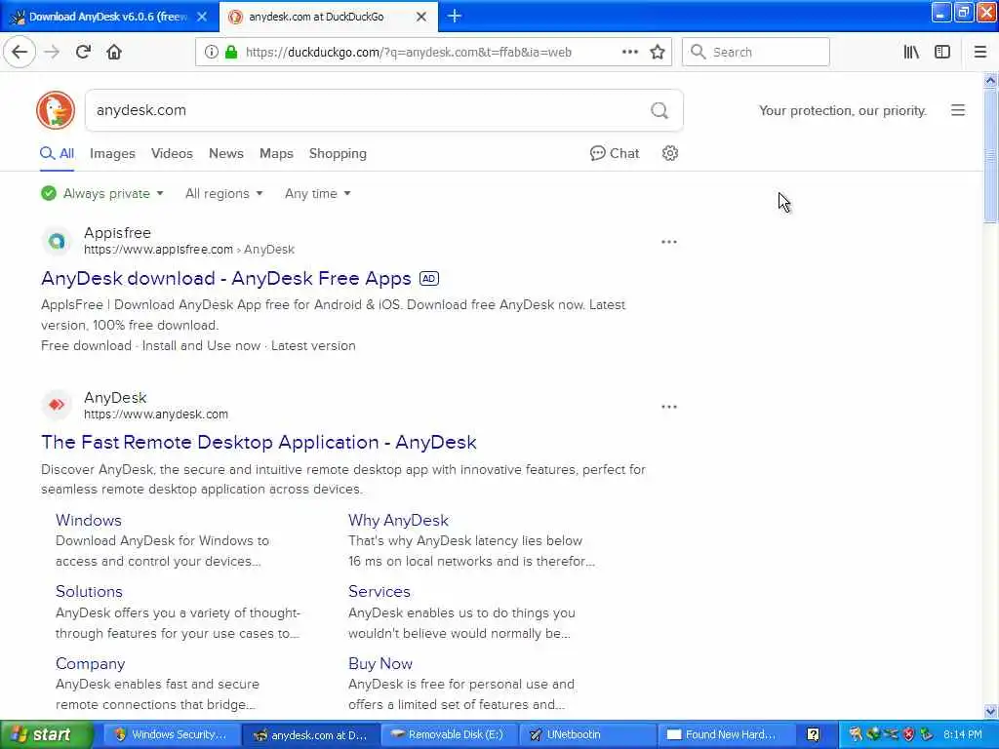
Task: Open more options dots for AnyDesk result
Action: coord(669,407)
